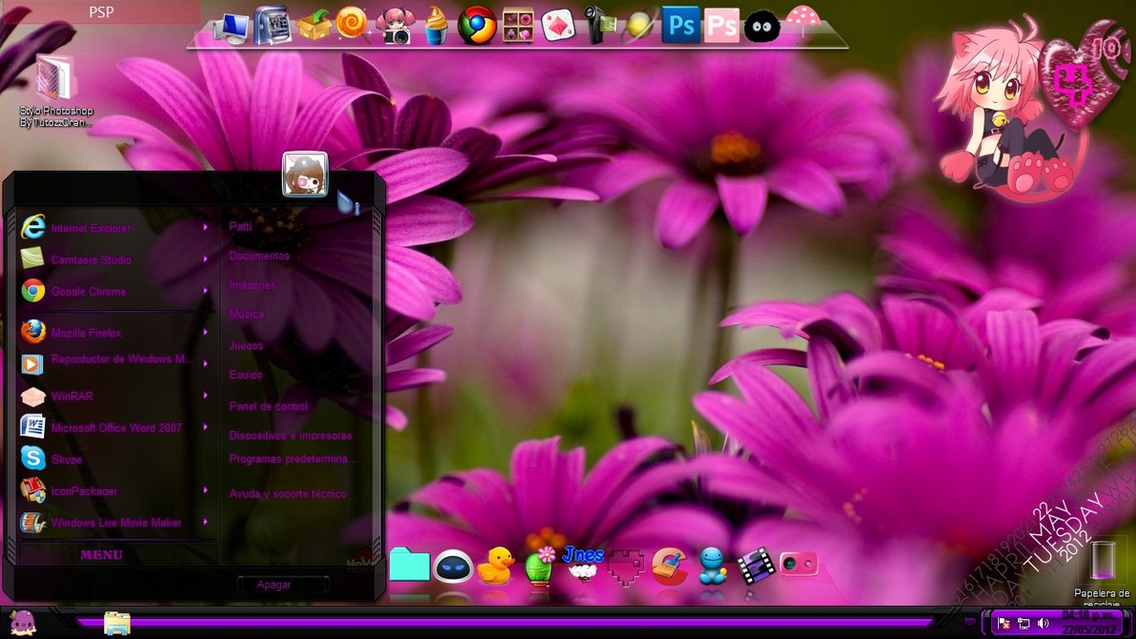Select Panel de control in start menu
This screenshot has height=639, width=1136.
[x=268, y=406]
